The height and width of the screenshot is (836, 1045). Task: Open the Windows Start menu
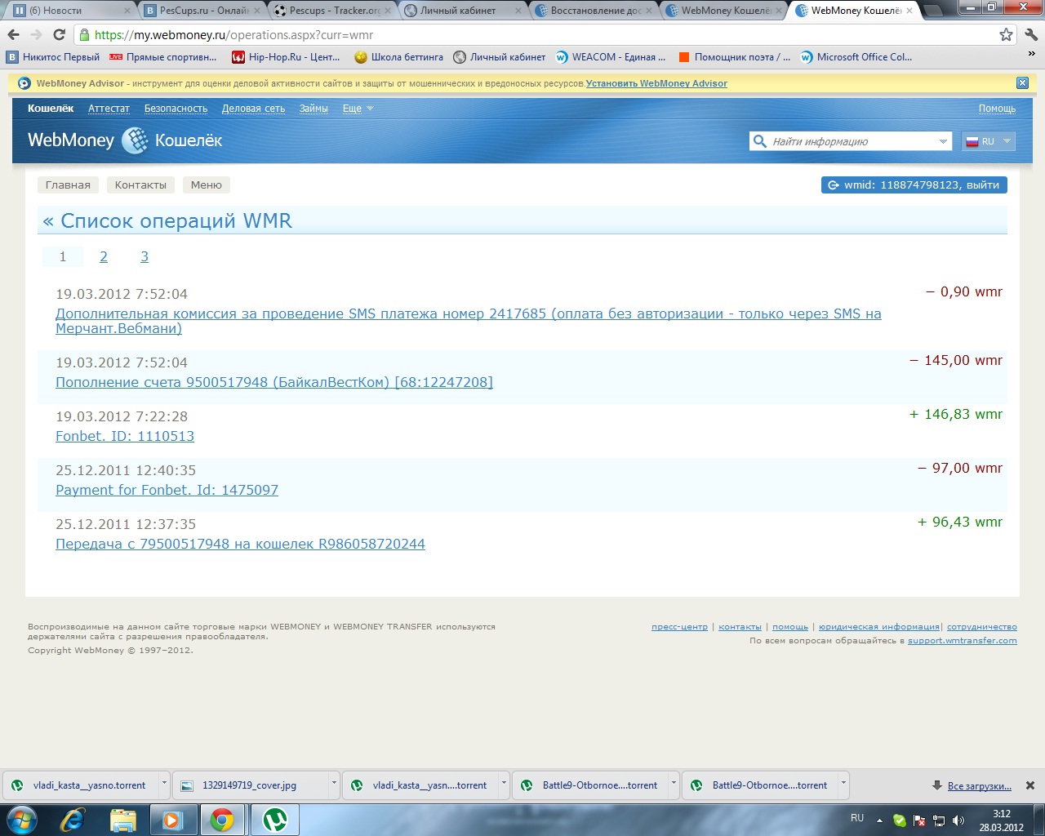22,820
